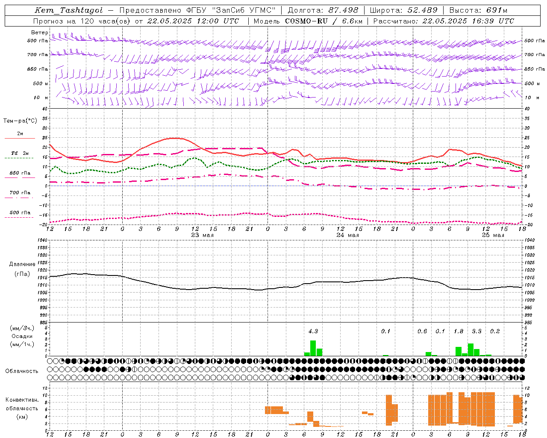Click the (км) convective height unit label
Image resolution: width=547 pixels, height=438 pixels.
point(22,417)
